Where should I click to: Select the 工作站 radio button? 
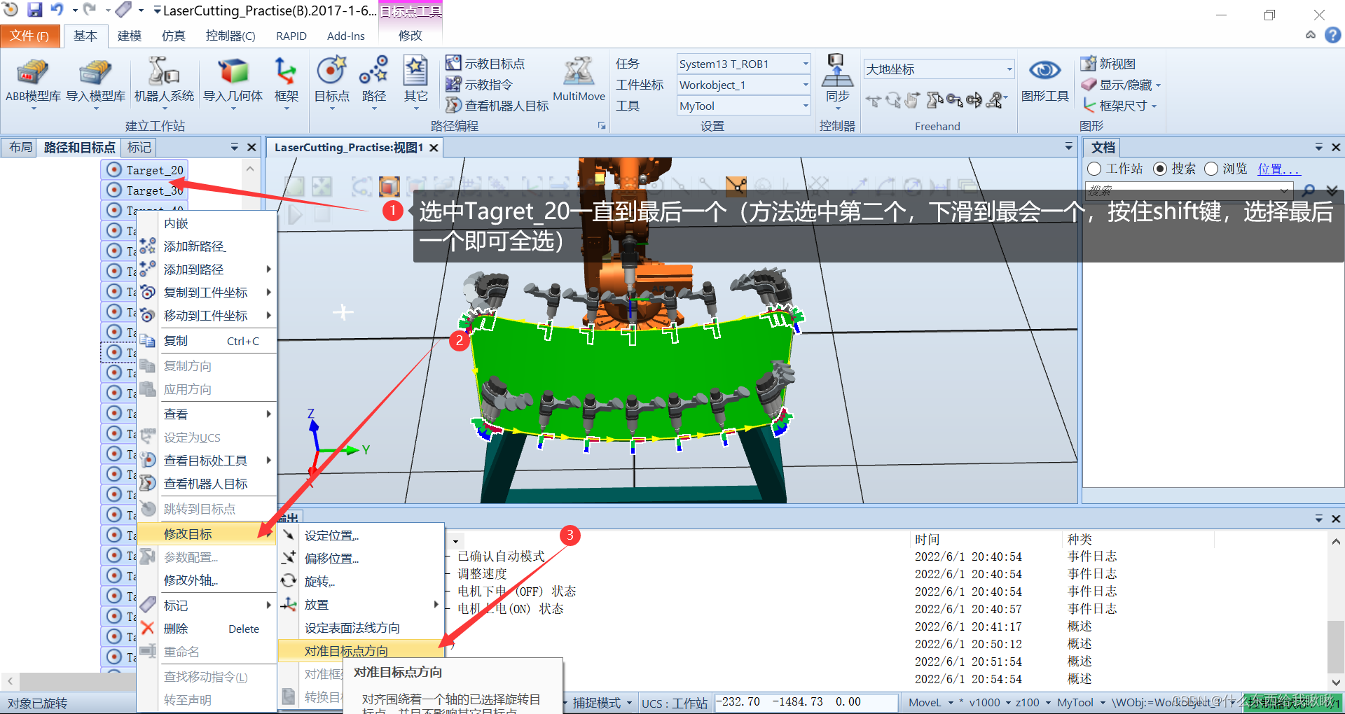[x=1094, y=169]
